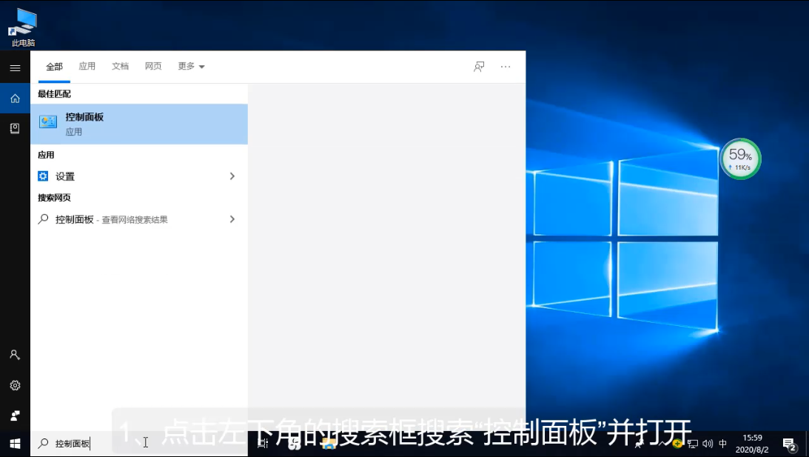The width and height of the screenshot is (809, 457).
Task: Open the three-dots options menu in search panel
Action: [x=506, y=67]
